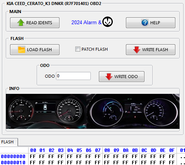Open HELP
The height and width of the screenshot is (165, 185).
click(x=151, y=23)
